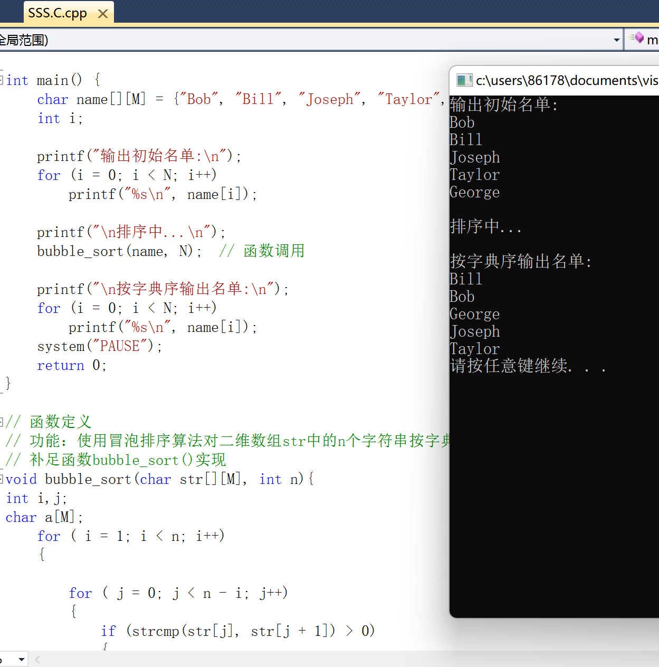Viewport: 659px width, 667px height.
Task: Close the SSS.C.cpp tab
Action: coord(103,14)
